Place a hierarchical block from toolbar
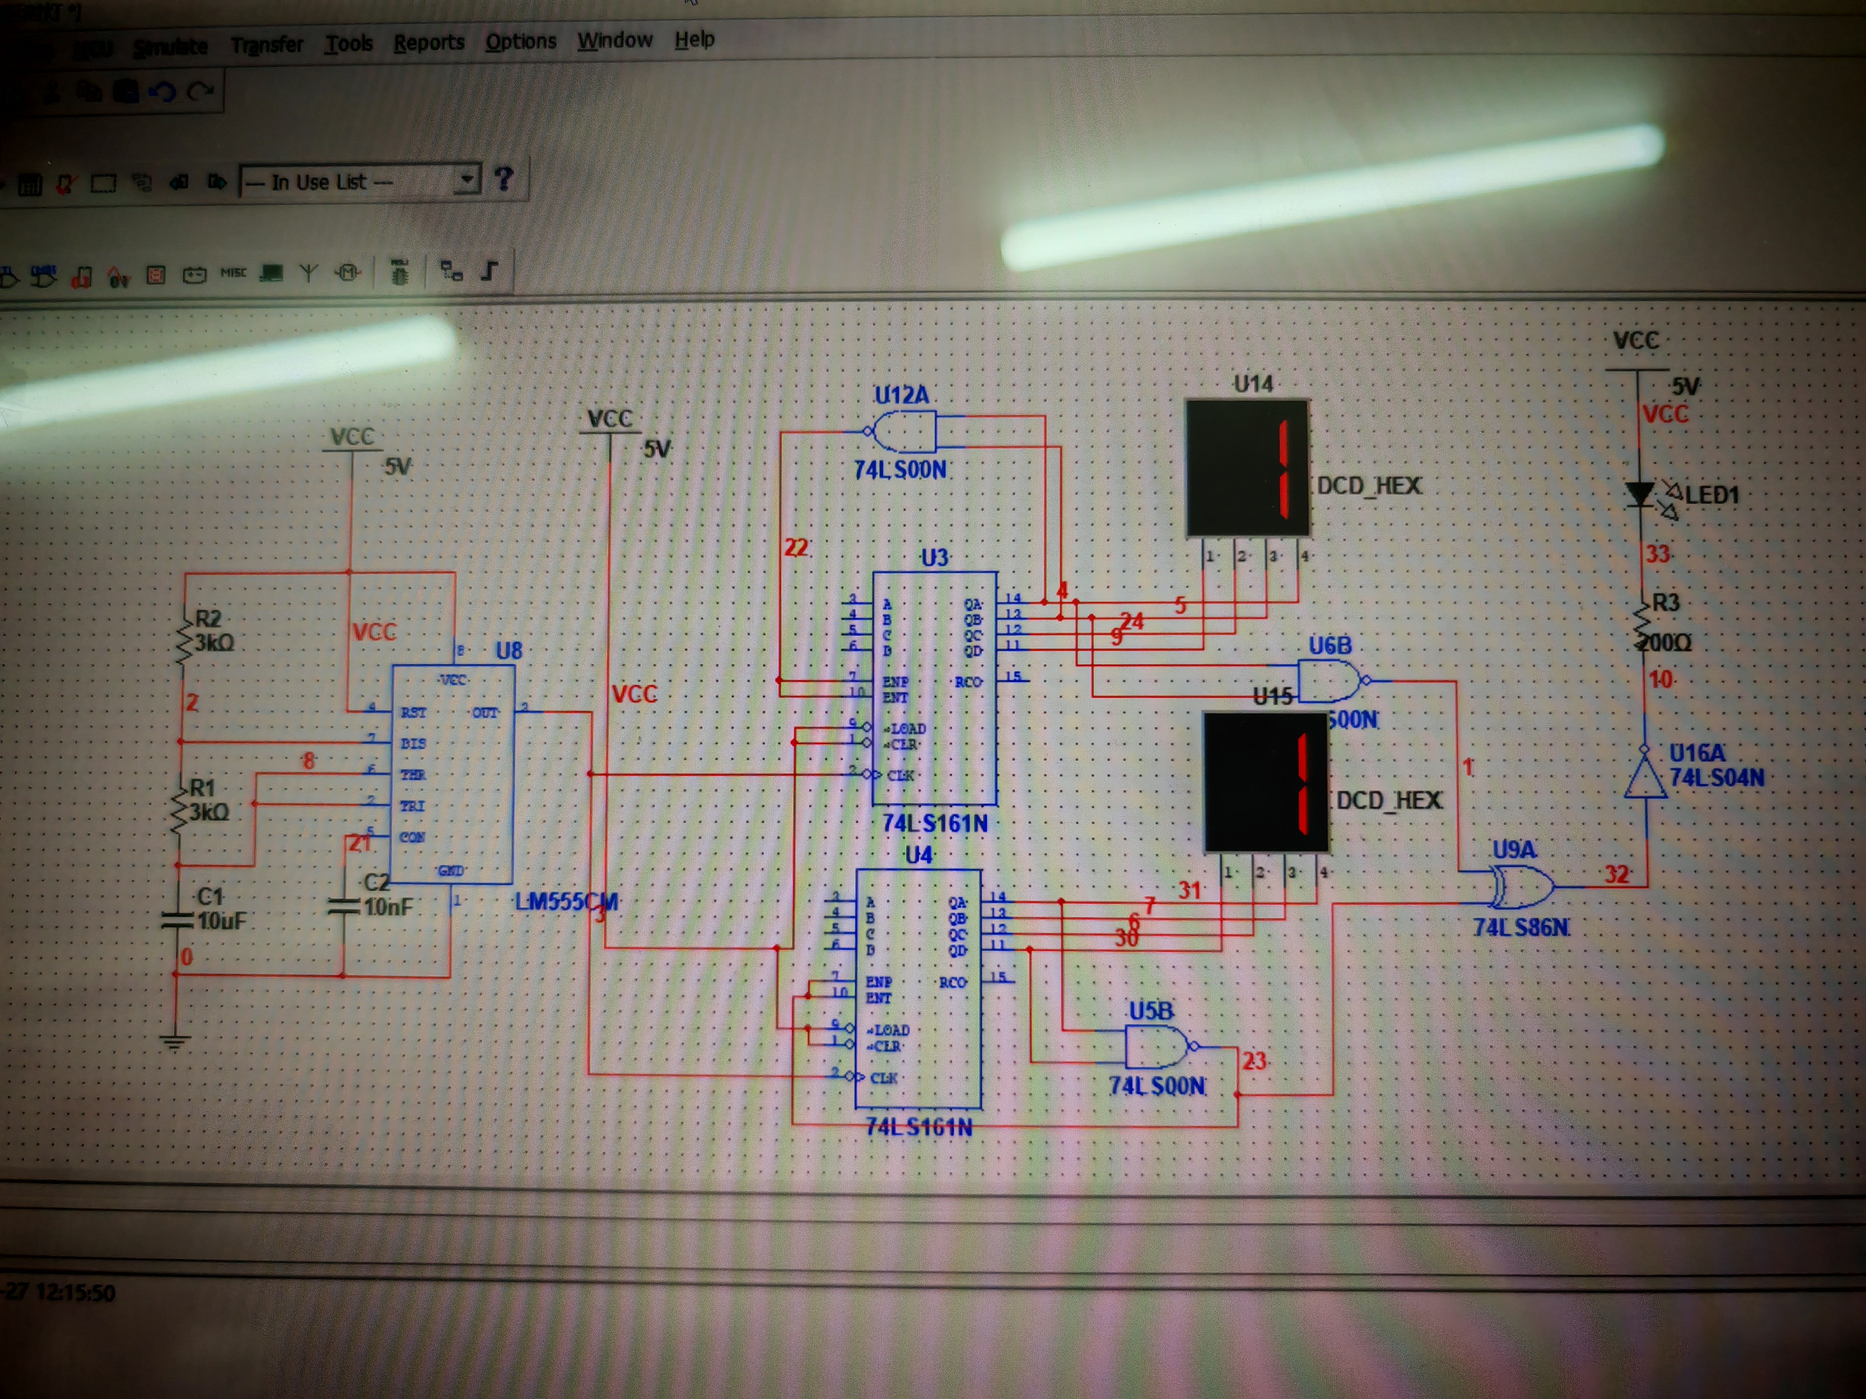 coord(451,271)
